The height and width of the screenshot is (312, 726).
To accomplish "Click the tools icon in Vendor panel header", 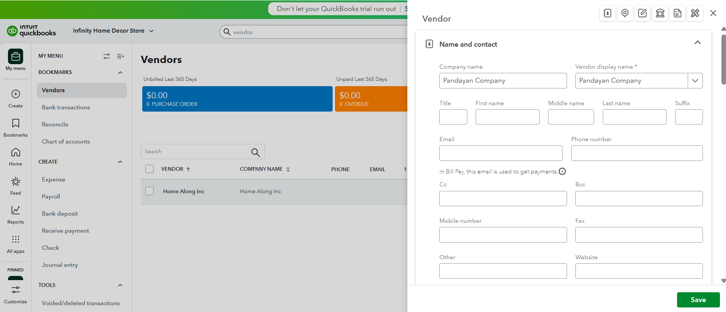I will [695, 13].
